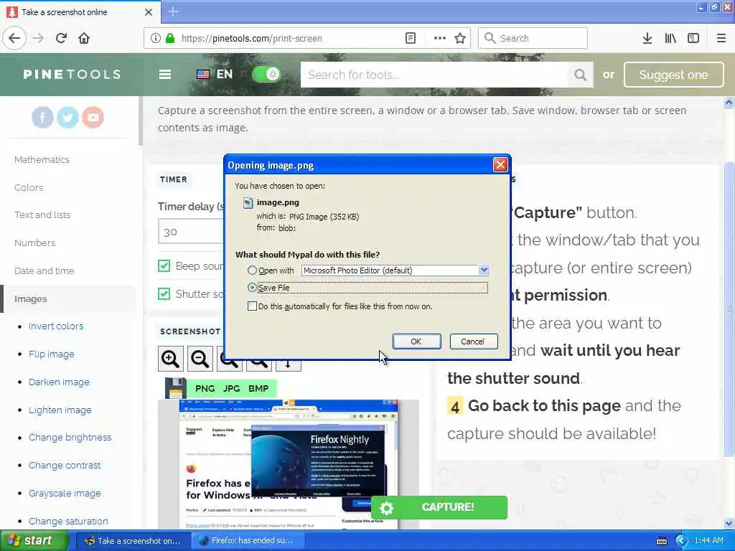
Task: Open the EN language selector
Action: pyautogui.click(x=215, y=74)
